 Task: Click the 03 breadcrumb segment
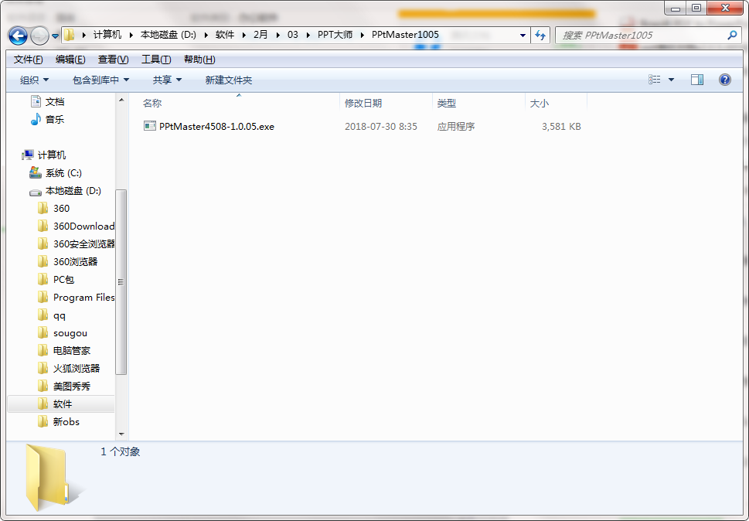pos(293,35)
